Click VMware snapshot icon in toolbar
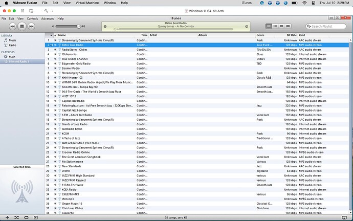 click(31, 11)
